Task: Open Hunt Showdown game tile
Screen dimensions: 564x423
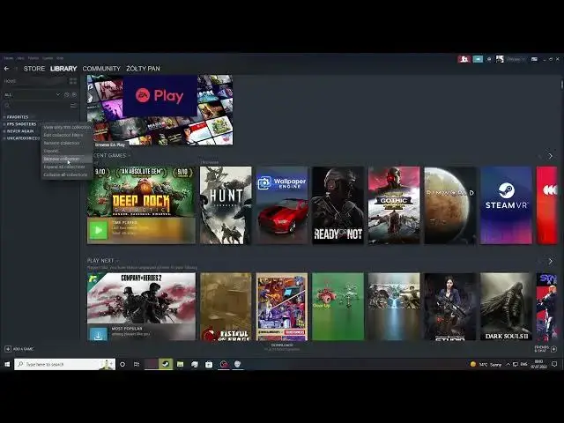Action: coord(226,205)
